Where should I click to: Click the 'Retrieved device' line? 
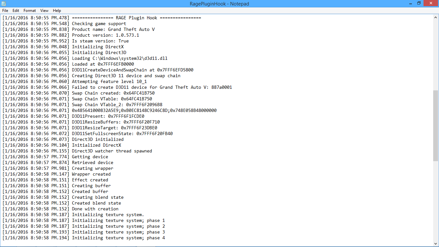pyautogui.click(x=58, y=162)
